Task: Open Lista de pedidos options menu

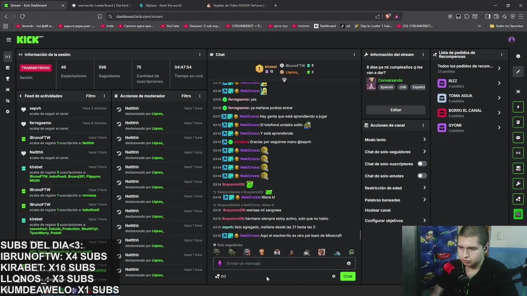Action: point(501,54)
